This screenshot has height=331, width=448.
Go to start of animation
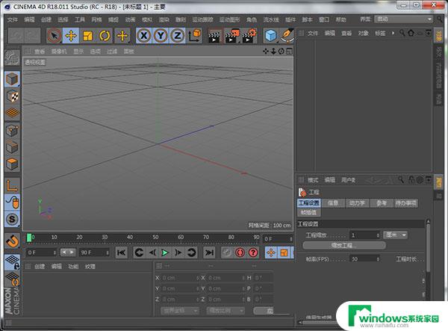122,253
